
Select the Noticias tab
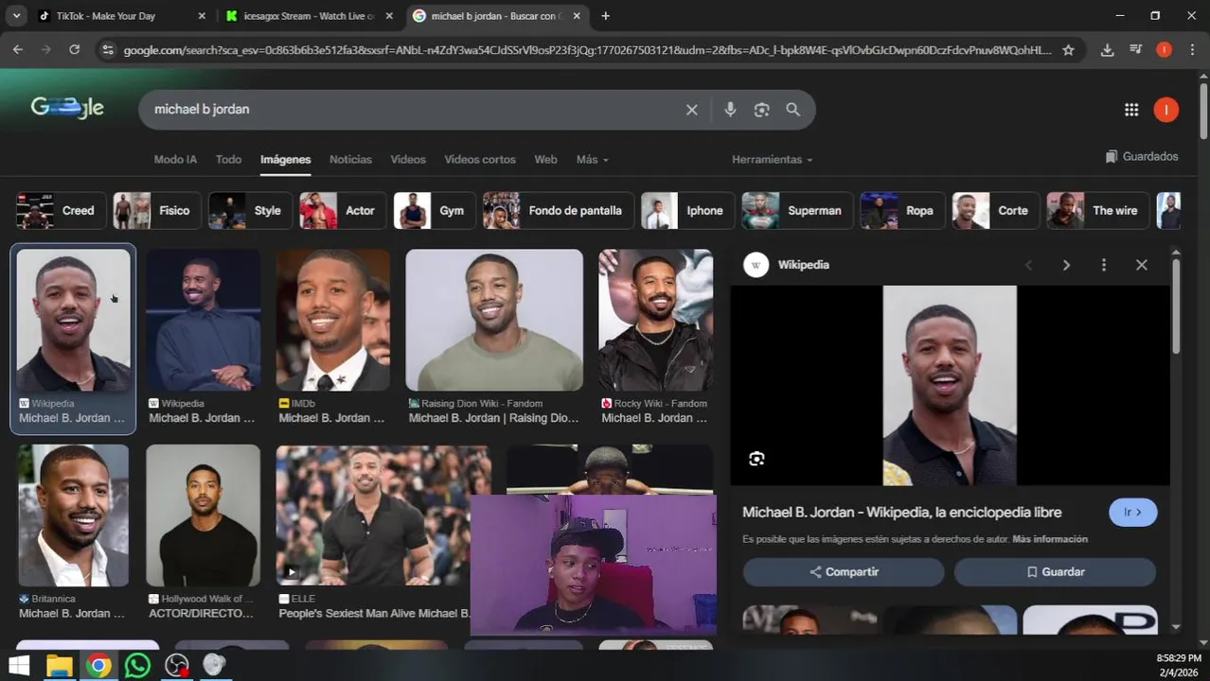(x=350, y=160)
